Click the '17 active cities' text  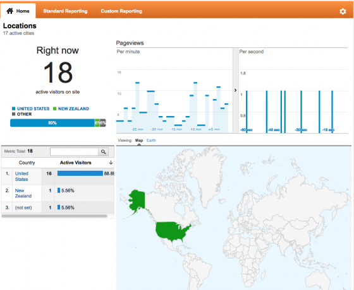(x=19, y=33)
